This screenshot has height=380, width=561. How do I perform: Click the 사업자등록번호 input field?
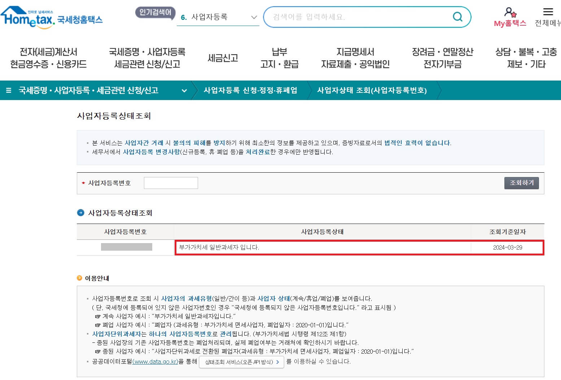[171, 182]
